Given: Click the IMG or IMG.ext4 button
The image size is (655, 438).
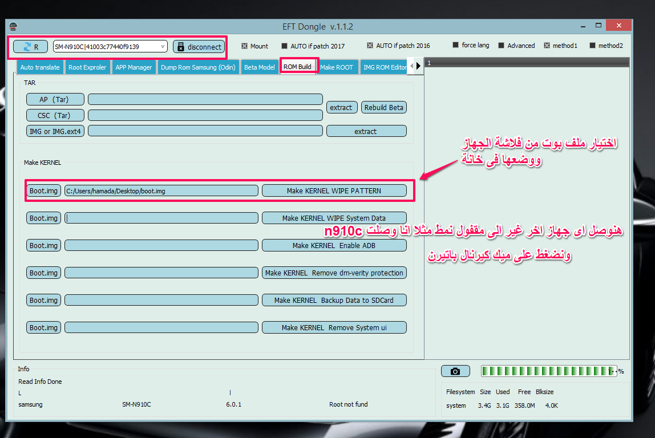Looking at the screenshot, I should coord(55,131).
